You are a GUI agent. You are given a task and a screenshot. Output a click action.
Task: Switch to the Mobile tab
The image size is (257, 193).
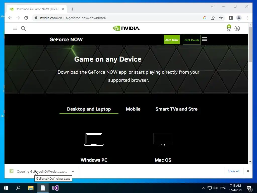pyautogui.click(x=133, y=109)
